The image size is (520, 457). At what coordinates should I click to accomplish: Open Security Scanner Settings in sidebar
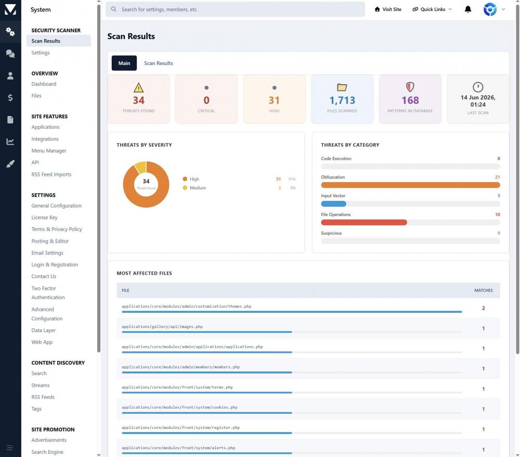41,53
